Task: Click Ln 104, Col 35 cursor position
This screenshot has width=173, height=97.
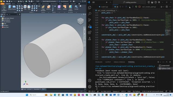Action: 106,91
